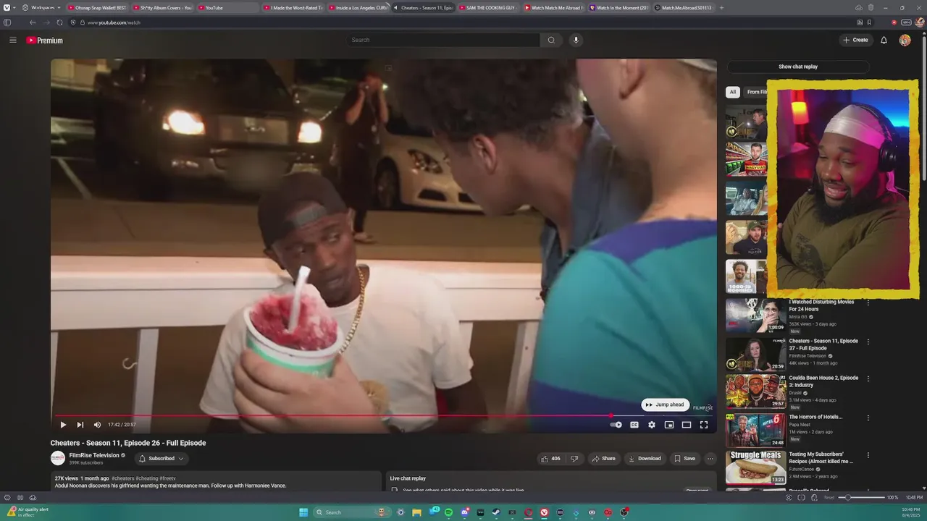Screen dimensions: 927x521
Task: Bookmark this page icon
Action: pos(869,22)
